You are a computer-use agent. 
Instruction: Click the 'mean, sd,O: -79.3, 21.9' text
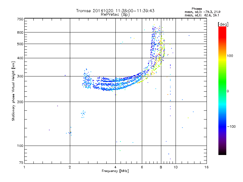[202, 12]
